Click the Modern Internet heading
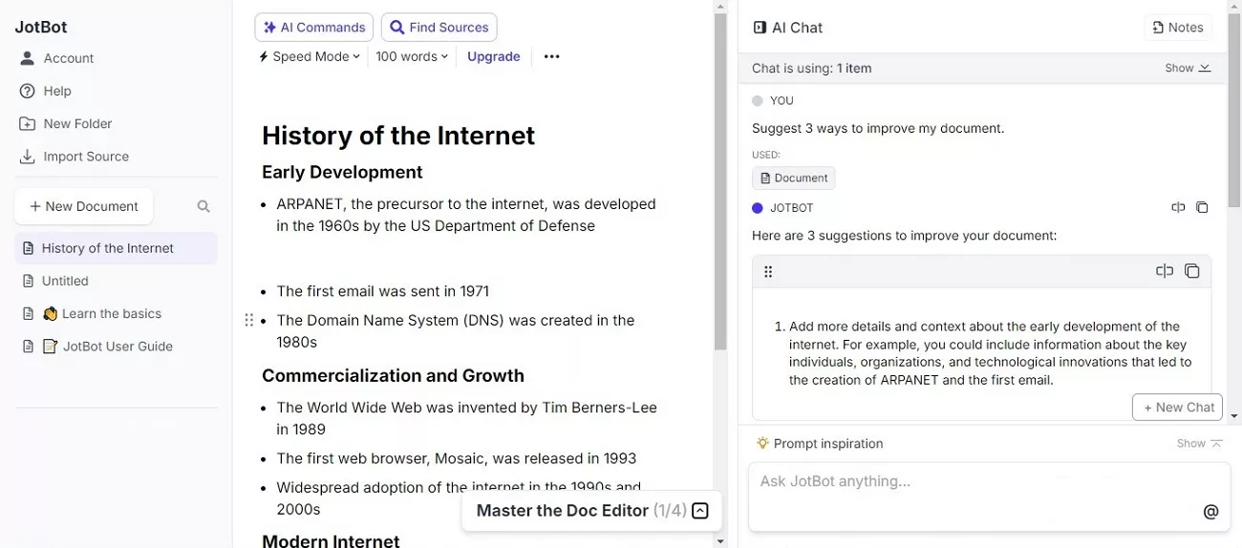The image size is (1242, 548). pos(331,540)
